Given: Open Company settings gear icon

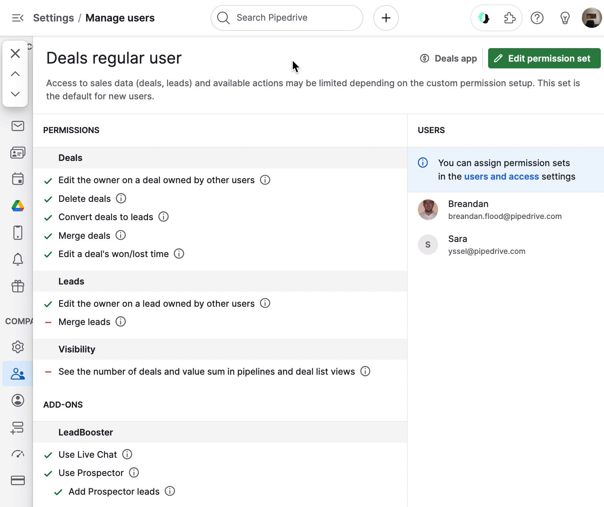Looking at the screenshot, I should point(18,347).
